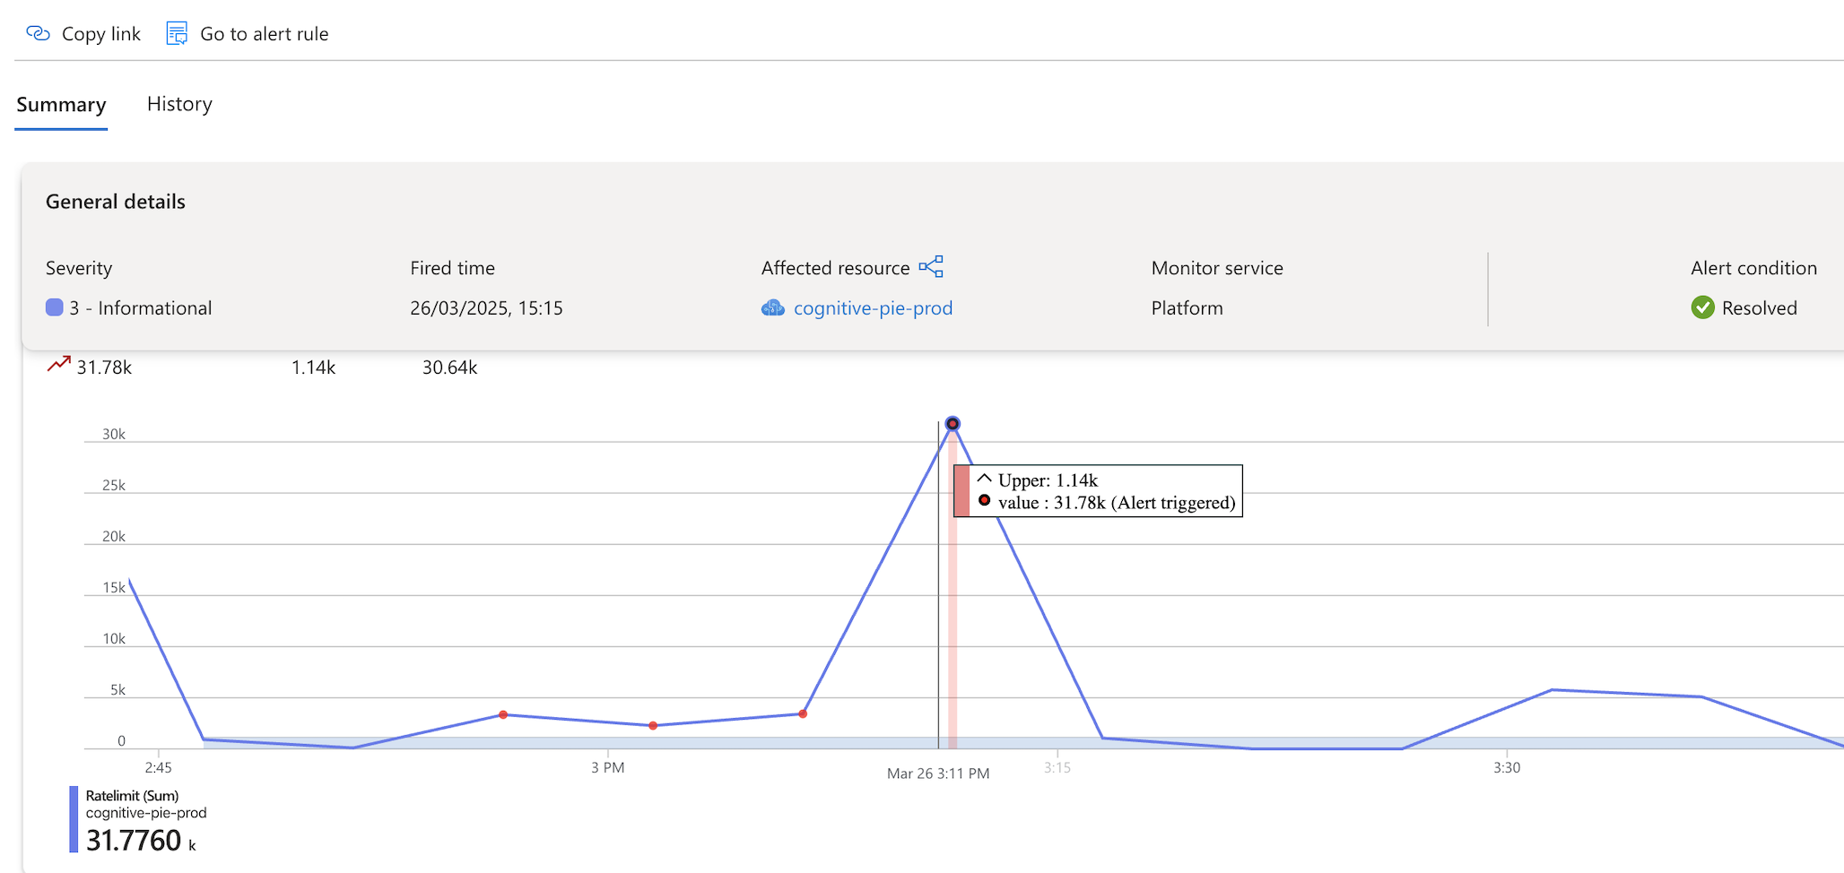Click the alert-triggered peak data point
This screenshot has height=873, width=1844.
tap(952, 424)
